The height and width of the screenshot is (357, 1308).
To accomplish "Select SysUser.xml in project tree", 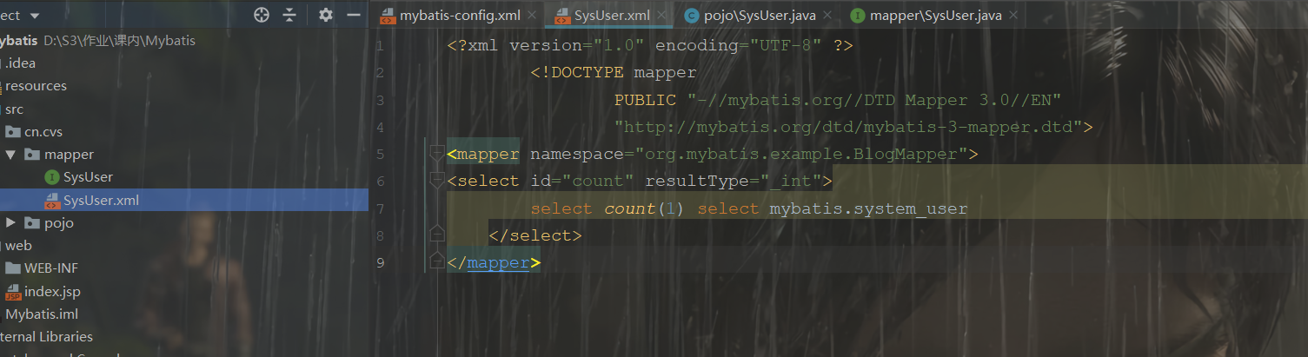I will [184, 201].
